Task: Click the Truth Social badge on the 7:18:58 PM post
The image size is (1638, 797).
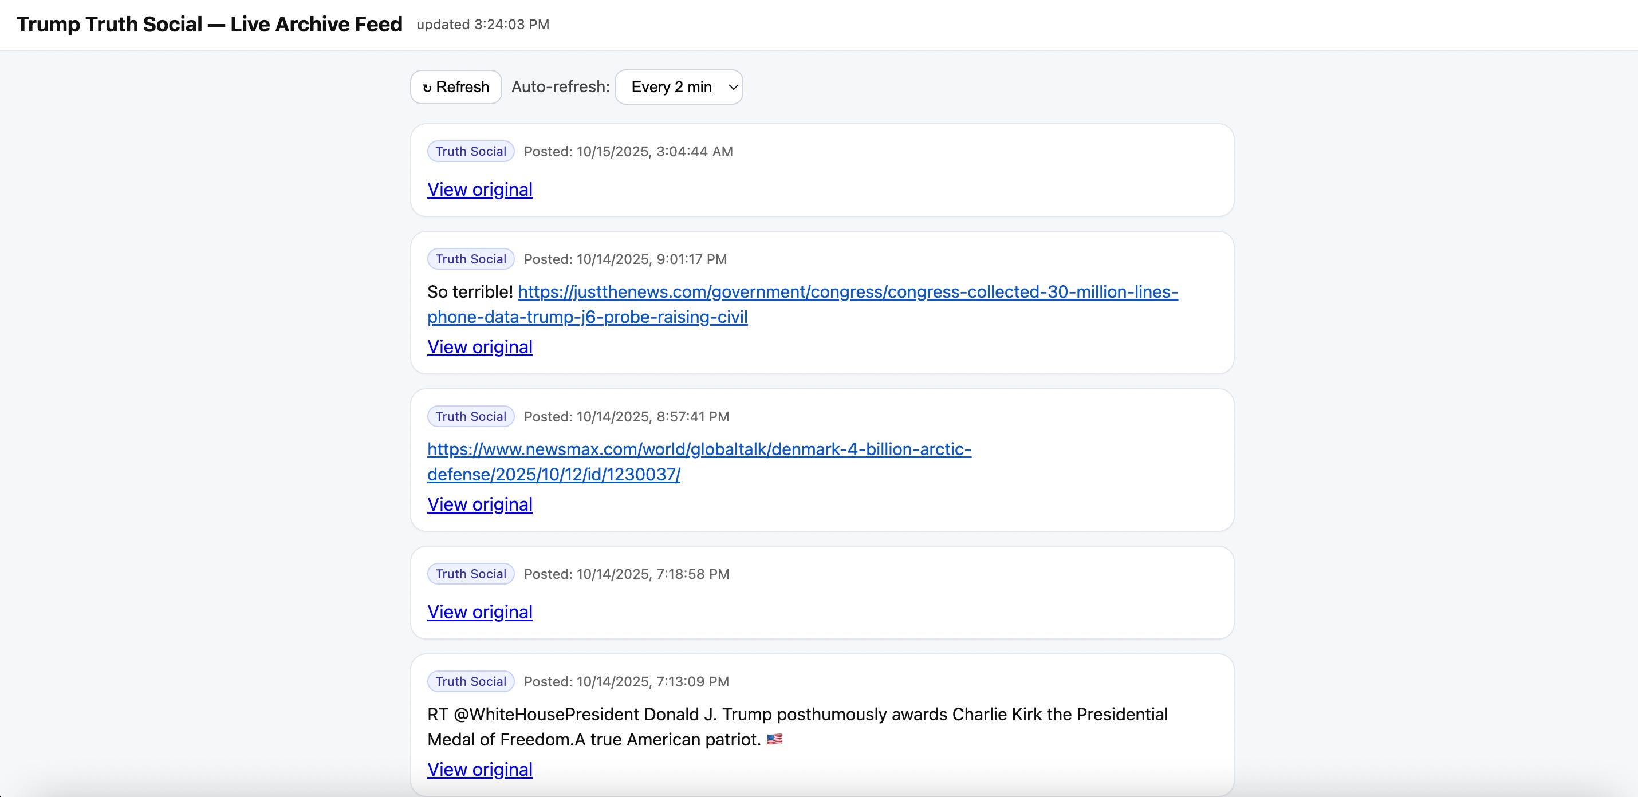Action: point(471,574)
